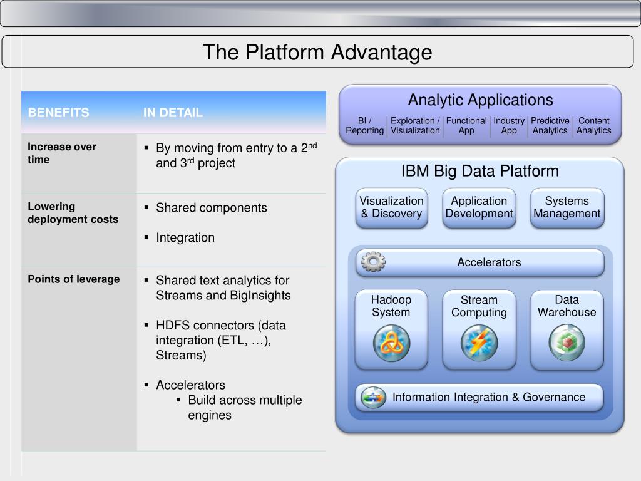The image size is (641, 481).
Task: Click the Analytic Applications heading
Action: click(x=480, y=100)
